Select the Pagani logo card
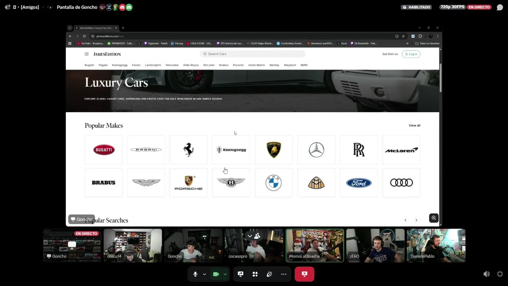Viewport: 508px width, 286px height. click(x=146, y=150)
